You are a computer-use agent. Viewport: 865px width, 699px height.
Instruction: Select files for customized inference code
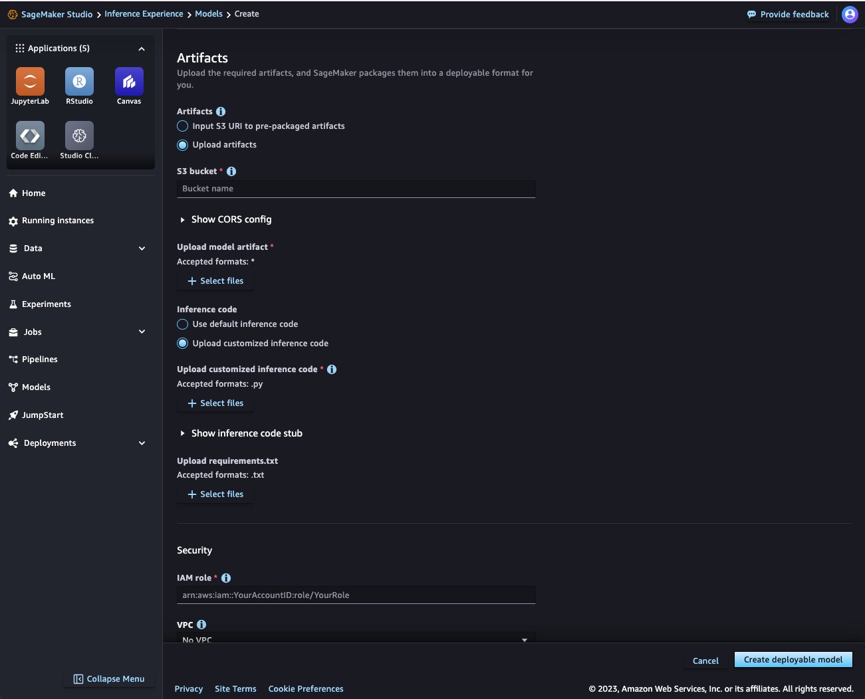point(215,403)
